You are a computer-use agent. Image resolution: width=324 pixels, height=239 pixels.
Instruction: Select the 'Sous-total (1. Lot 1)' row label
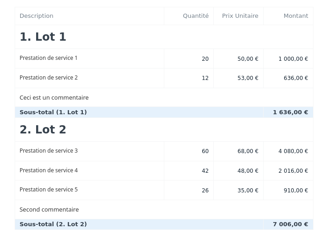pyautogui.click(x=53, y=112)
